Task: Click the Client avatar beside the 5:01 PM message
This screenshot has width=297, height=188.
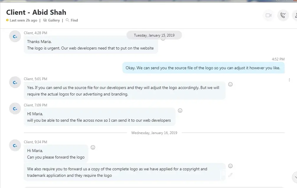Action: point(15,82)
